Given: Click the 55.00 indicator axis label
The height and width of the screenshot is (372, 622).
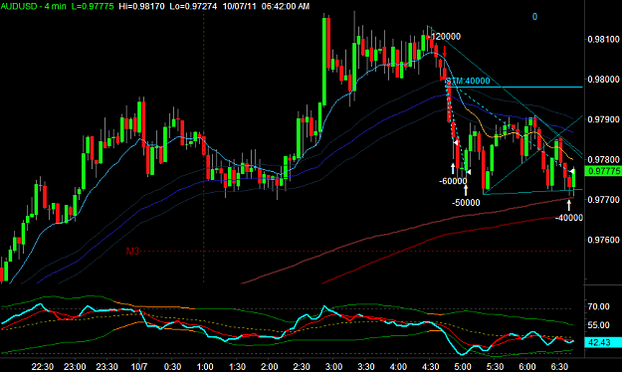Looking at the screenshot, I should 598,325.
